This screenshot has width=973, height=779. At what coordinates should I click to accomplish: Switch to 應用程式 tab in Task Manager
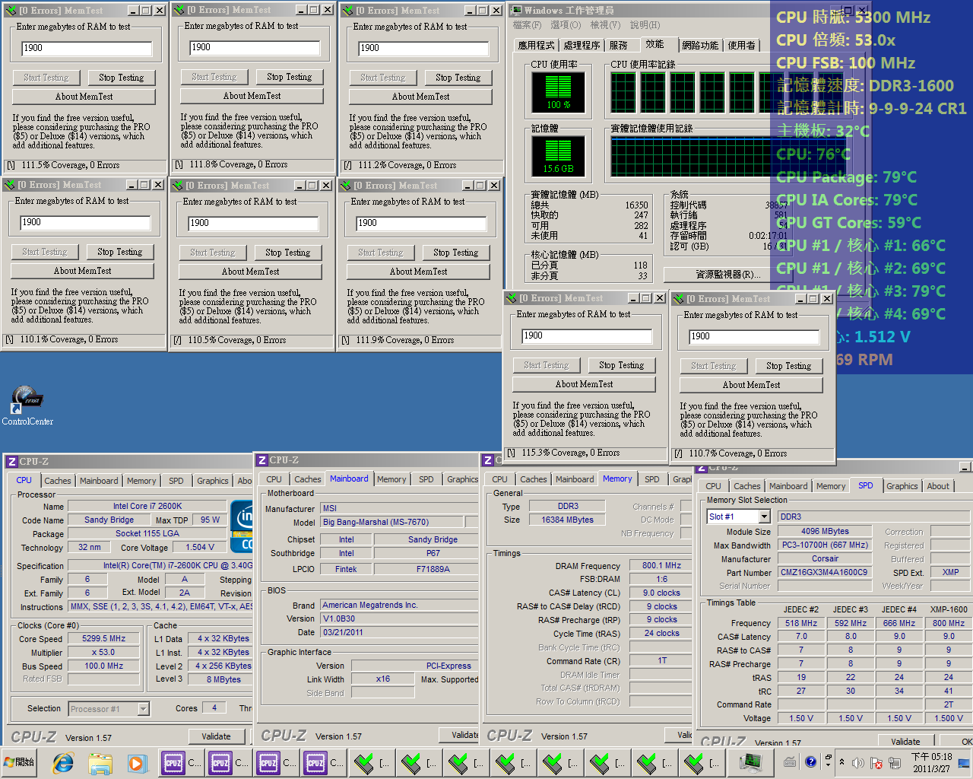pos(536,46)
